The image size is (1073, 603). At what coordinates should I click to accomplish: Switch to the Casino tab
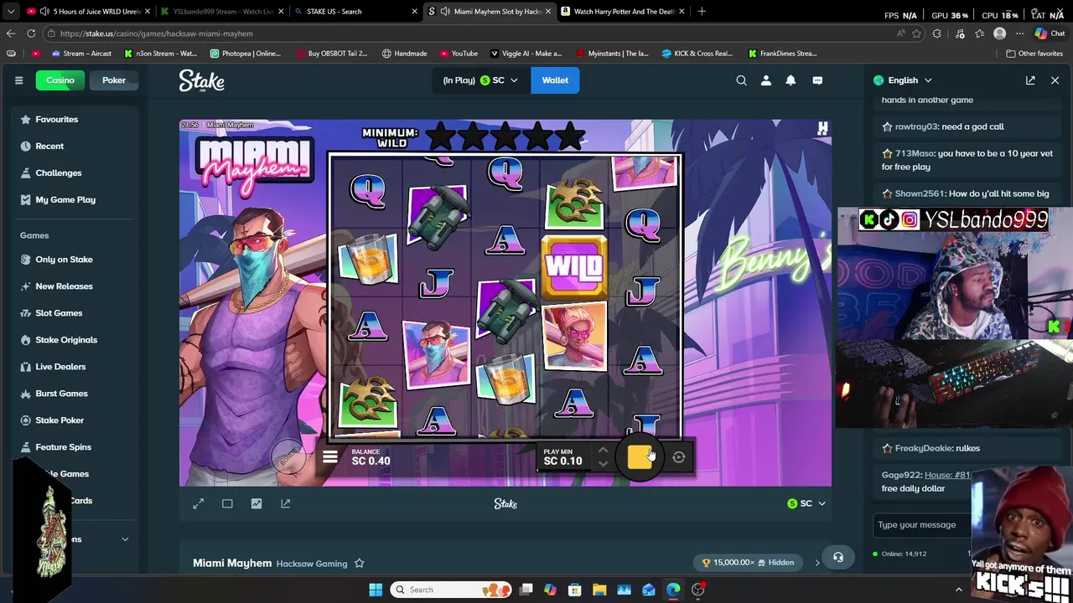(x=60, y=80)
